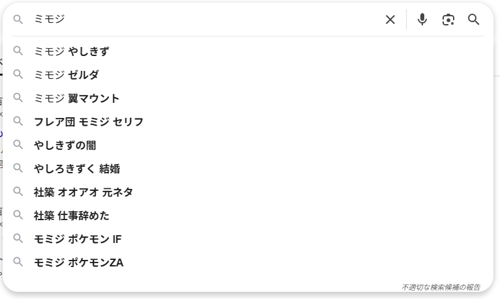
Task: Select the やしきずの闇 suggestion
Action: (x=65, y=145)
